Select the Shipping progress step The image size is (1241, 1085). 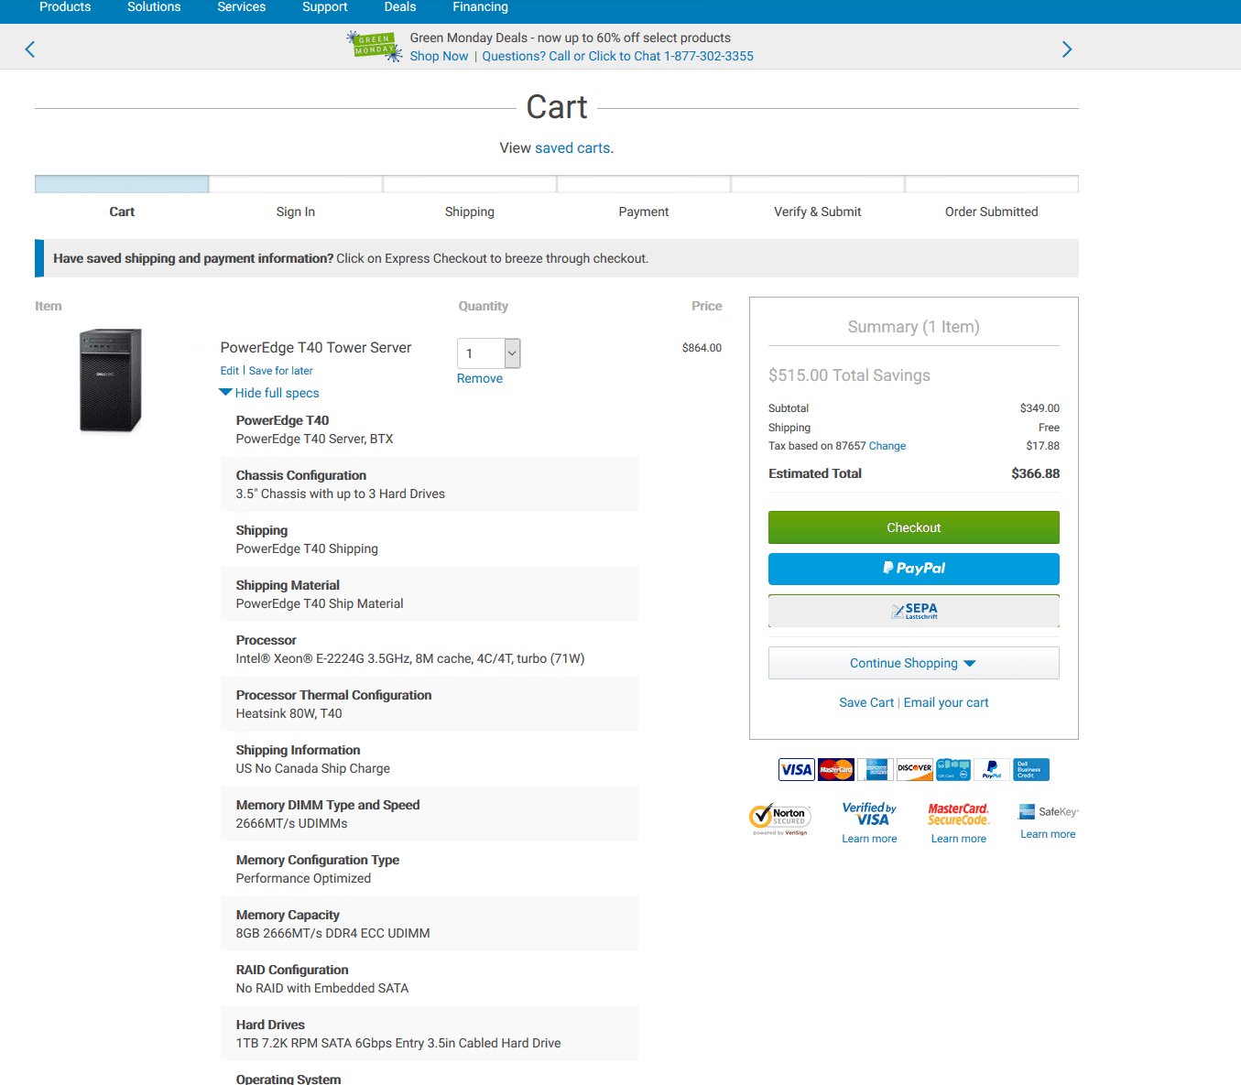470,212
